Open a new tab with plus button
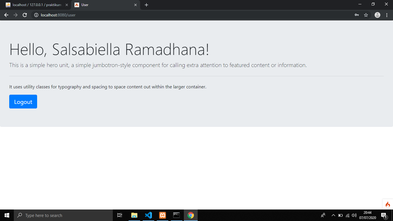 [146, 5]
